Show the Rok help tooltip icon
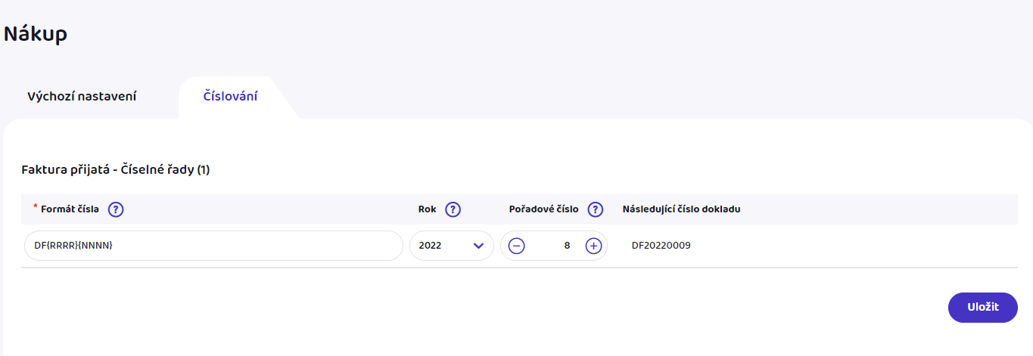1033x356 pixels. coord(453,209)
